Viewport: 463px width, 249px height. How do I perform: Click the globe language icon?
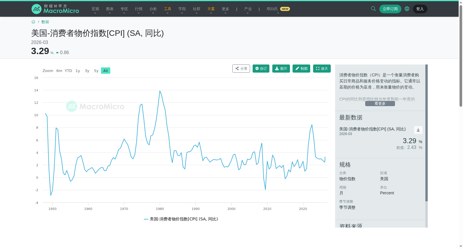407,9
